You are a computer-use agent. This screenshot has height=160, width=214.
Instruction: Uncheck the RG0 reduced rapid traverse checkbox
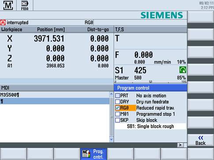117,108
